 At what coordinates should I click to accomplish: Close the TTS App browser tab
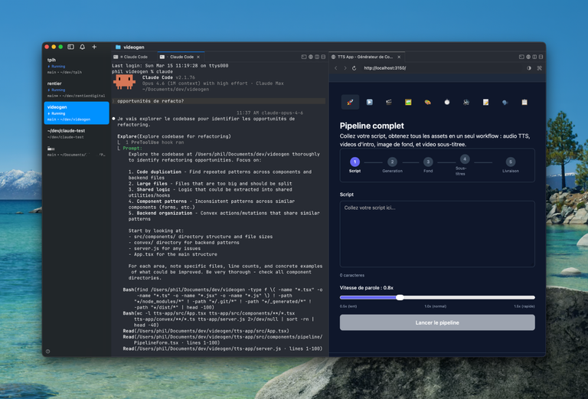tap(399, 57)
